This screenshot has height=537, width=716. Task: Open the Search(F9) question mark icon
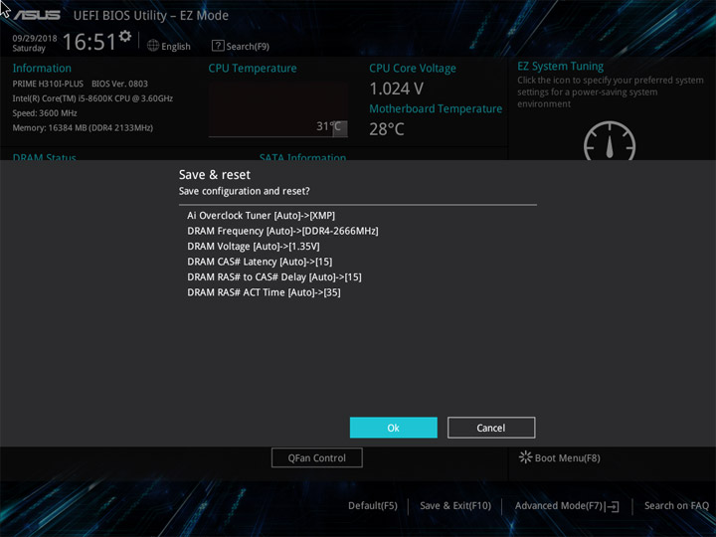218,46
